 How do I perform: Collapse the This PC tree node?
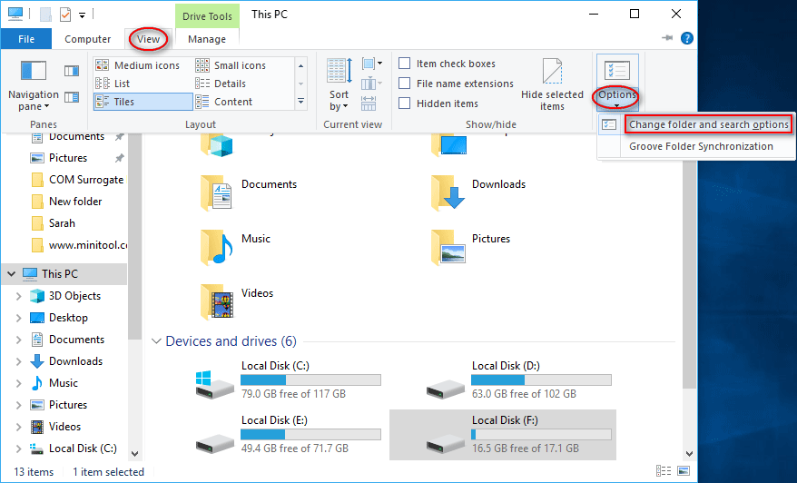click(11, 274)
